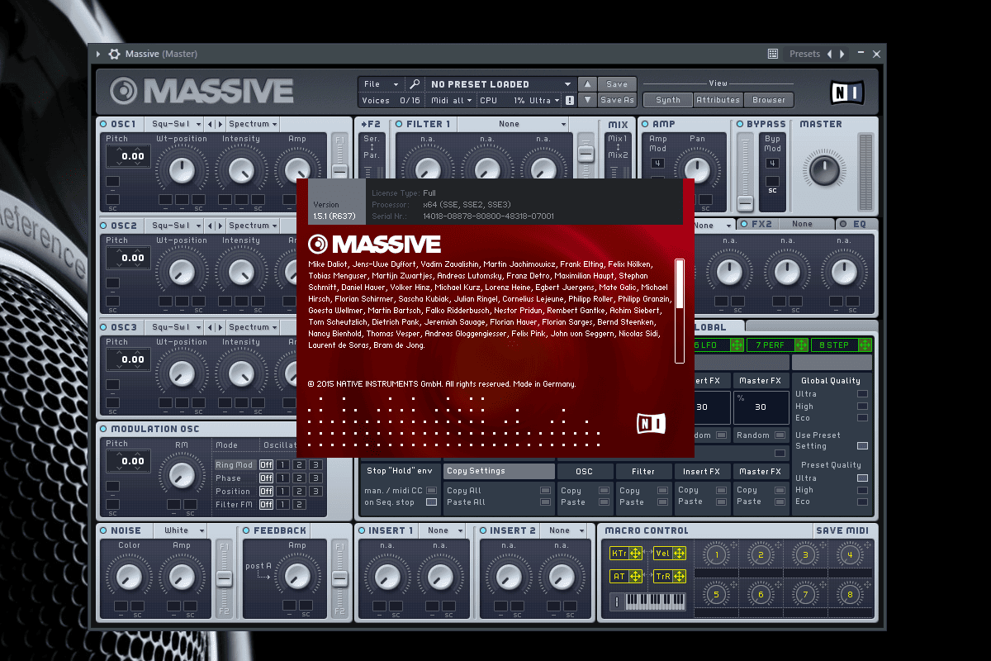This screenshot has height=661, width=991.
Task: Click macro knob 4
Action: click(x=850, y=554)
